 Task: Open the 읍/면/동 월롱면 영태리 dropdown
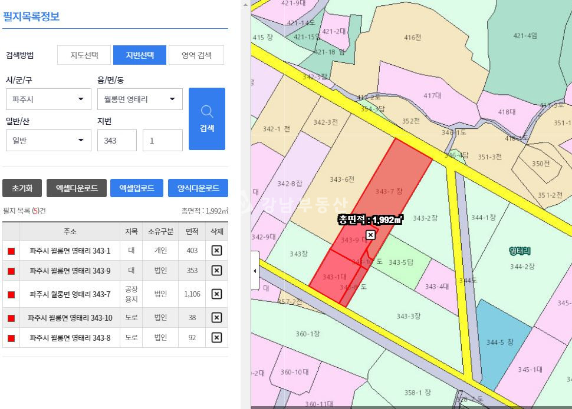click(140, 99)
